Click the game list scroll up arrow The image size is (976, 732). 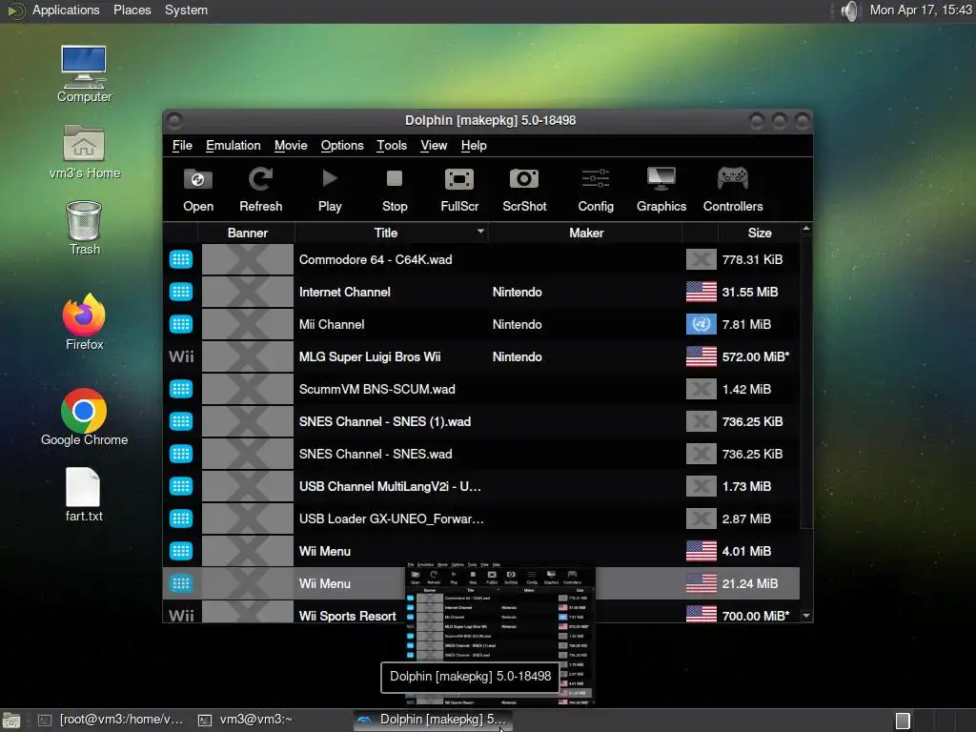tap(806, 229)
